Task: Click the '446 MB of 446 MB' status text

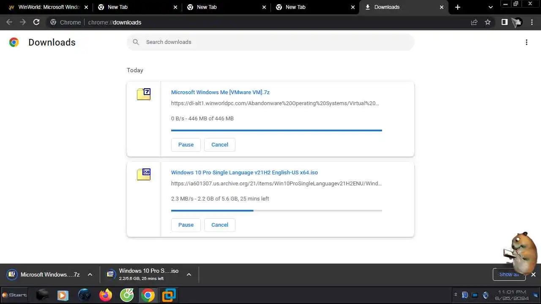Action: pyautogui.click(x=211, y=118)
